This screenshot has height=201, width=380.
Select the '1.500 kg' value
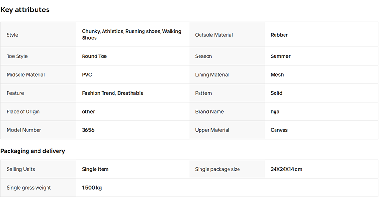pyautogui.click(x=92, y=188)
